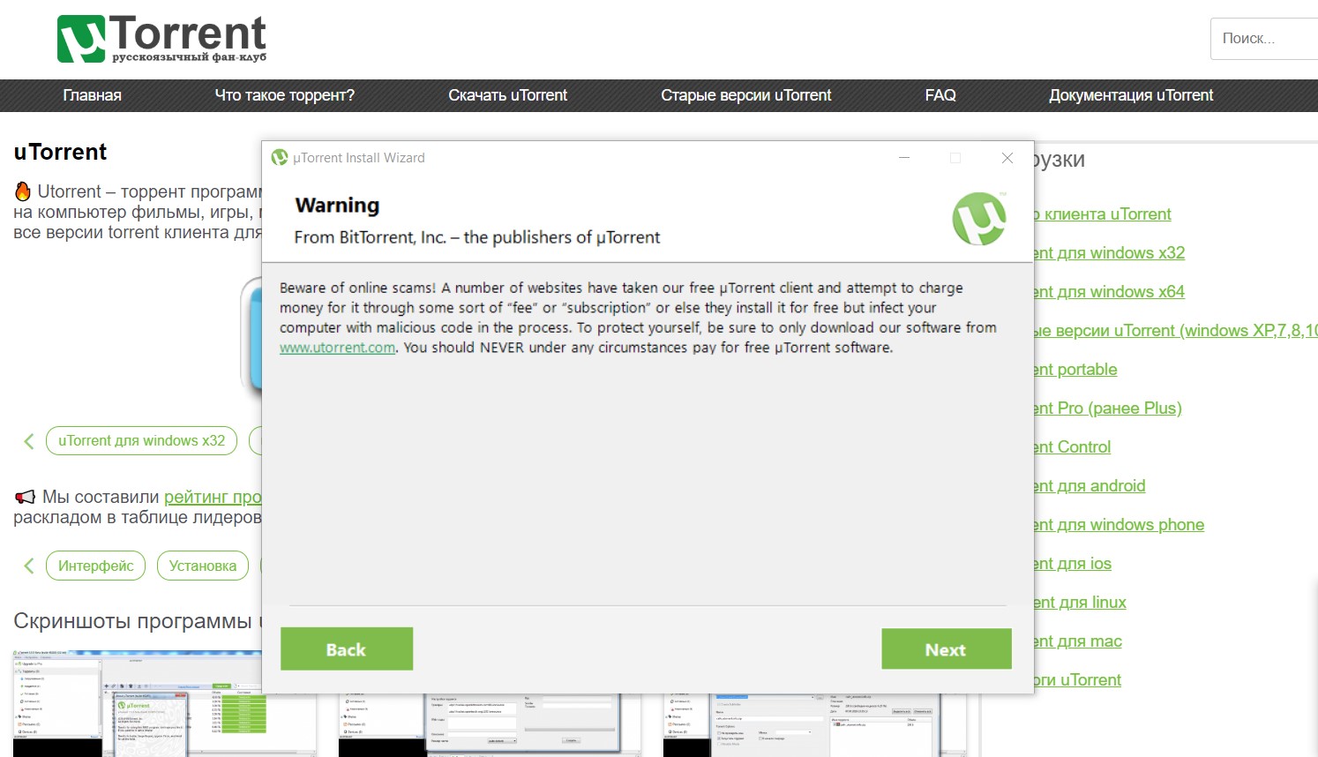This screenshot has width=1318, height=757.
Task: Click the uTorrent page heading
Action: [60, 153]
